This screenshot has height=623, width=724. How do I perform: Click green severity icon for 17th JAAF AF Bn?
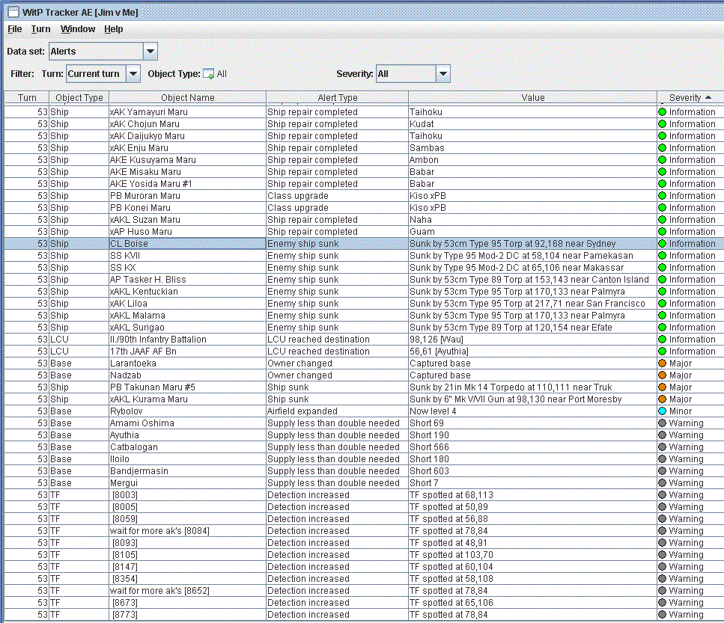click(663, 352)
